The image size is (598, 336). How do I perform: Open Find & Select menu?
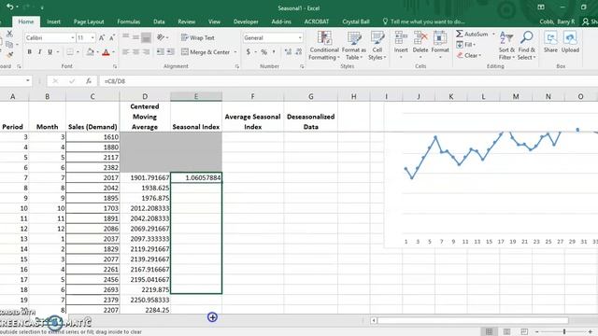point(526,46)
